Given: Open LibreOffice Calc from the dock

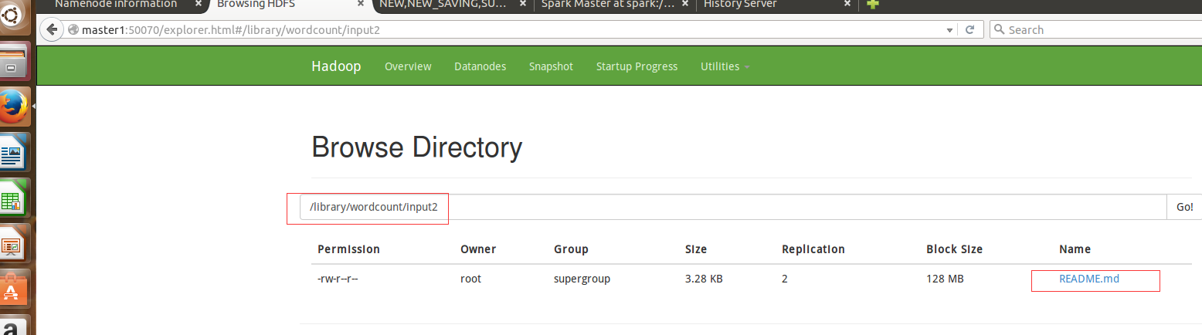Looking at the screenshot, I should click(x=13, y=198).
